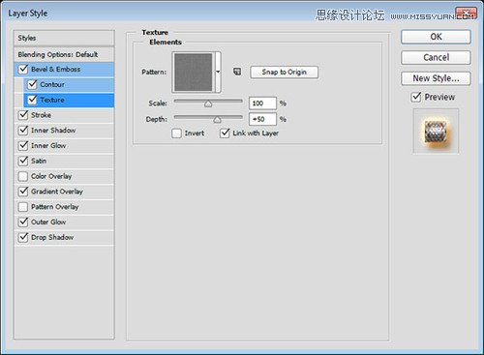Screen dimensions: 484x355
Task: Open the Contour settings label
Action: [x=52, y=84]
